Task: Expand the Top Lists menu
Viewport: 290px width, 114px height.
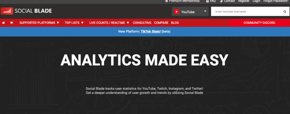Action: (74, 23)
